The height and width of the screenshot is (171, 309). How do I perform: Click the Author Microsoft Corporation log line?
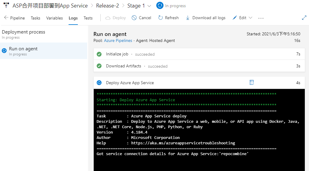click(x=138, y=137)
